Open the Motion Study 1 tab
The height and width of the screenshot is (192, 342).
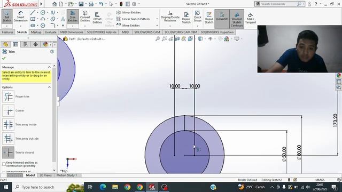coord(67,175)
